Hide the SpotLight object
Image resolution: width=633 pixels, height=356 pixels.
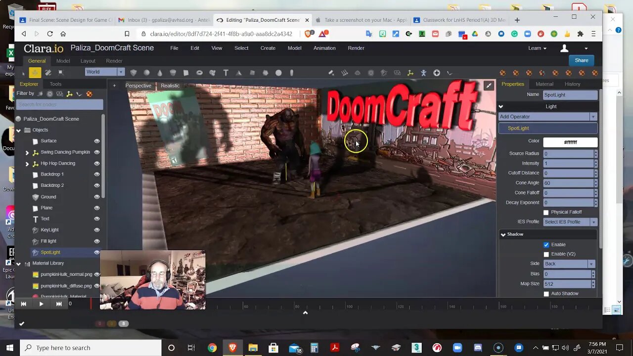coord(97,252)
